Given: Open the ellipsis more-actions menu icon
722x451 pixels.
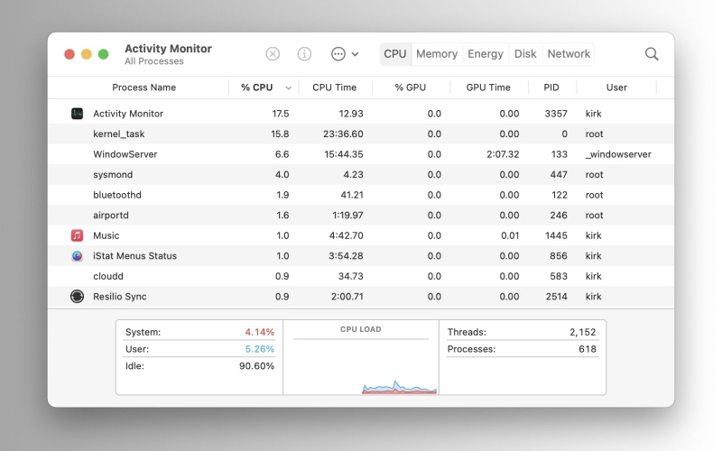Looking at the screenshot, I should coord(338,54).
